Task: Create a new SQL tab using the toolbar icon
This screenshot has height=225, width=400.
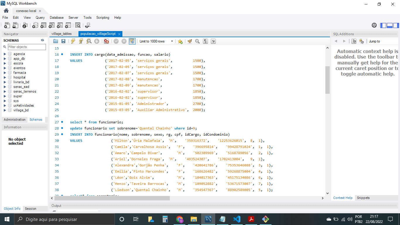Action: click(x=7, y=25)
